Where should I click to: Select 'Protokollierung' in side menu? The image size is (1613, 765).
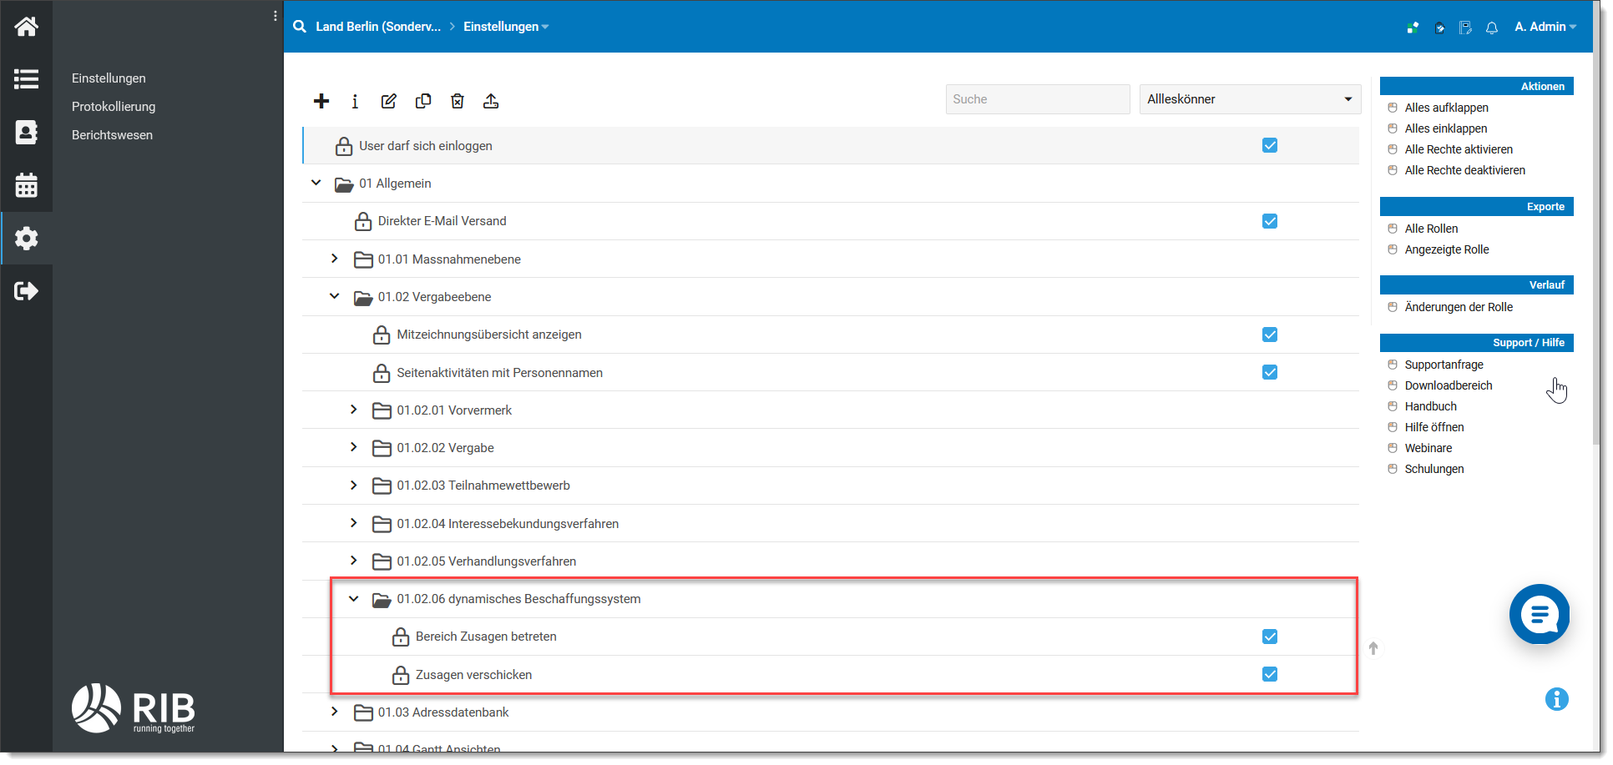pyautogui.click(x=114, y=107)
